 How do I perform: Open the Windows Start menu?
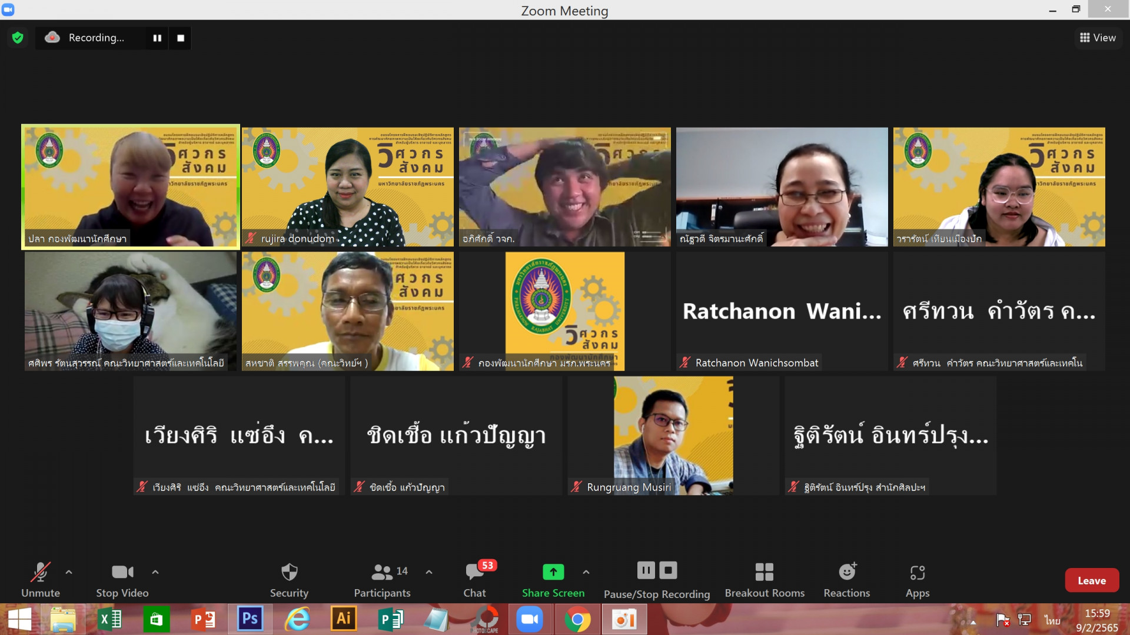pyautogui.click(x=19, y=620)
